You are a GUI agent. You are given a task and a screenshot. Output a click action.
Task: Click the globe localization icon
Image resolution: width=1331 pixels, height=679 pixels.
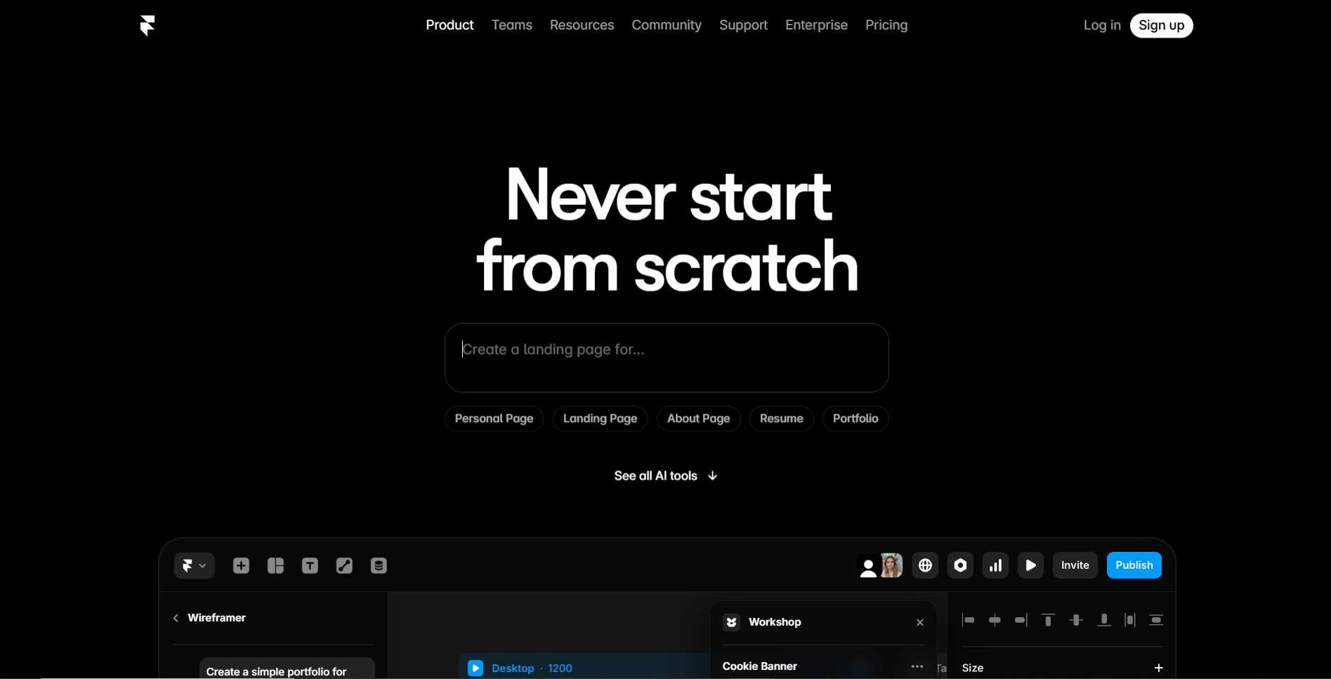(x=925, y=565)
